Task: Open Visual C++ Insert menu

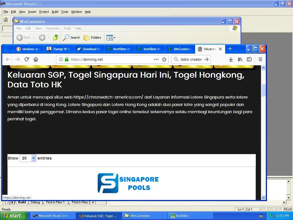Action: (32, 12)
